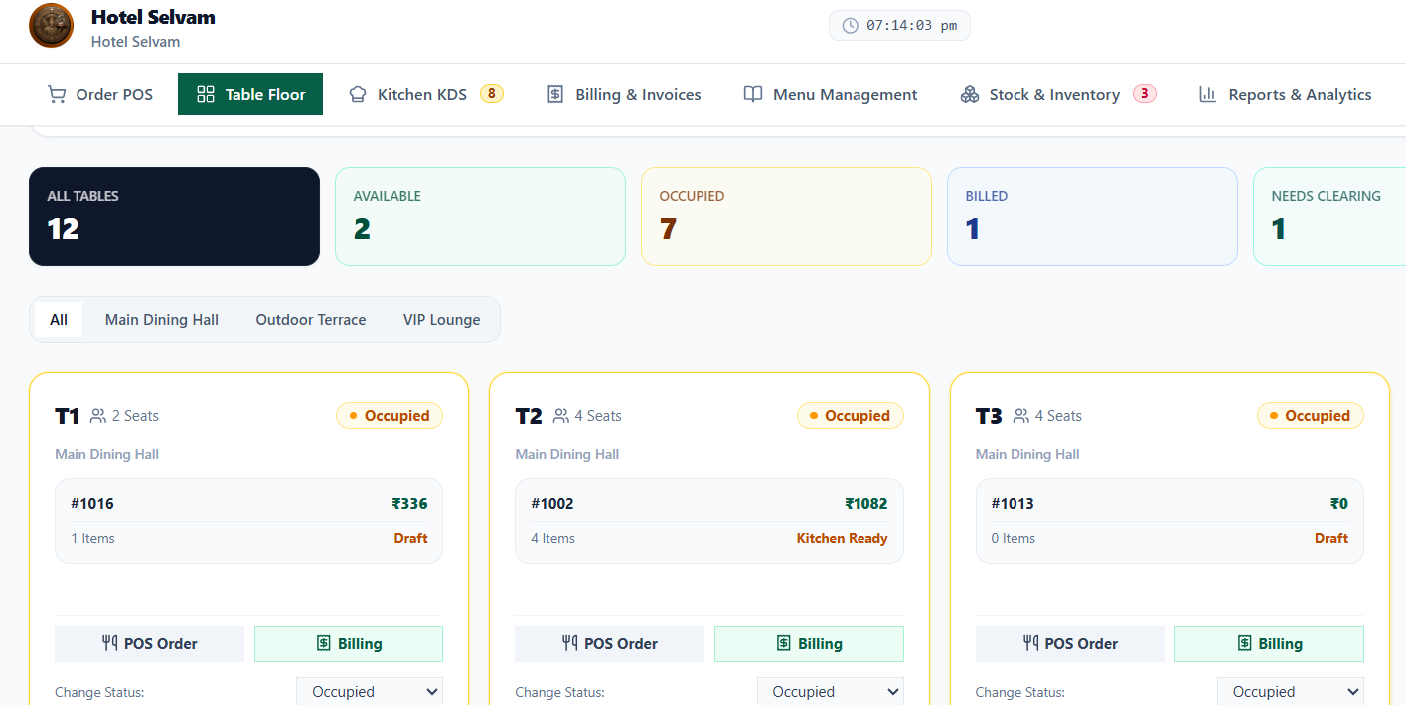Click the ₹336 order amount

click(409, 504)
